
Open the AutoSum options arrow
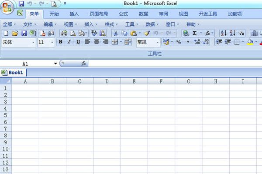(201, 33)
